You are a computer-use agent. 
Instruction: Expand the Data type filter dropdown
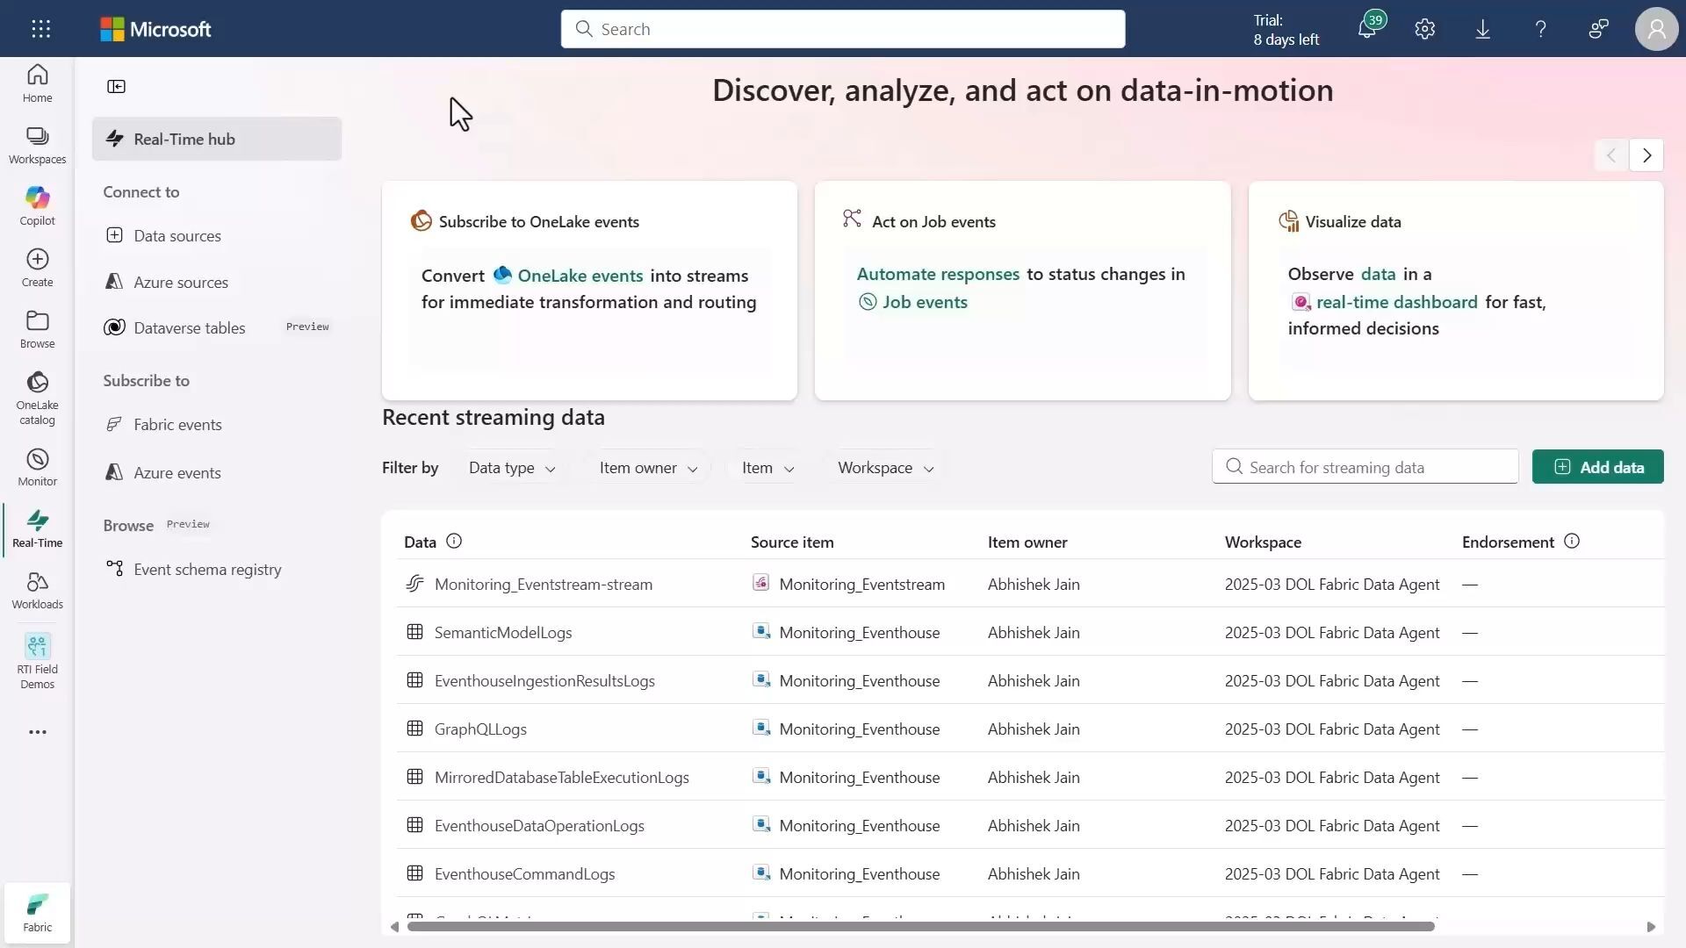pos(511,468)
